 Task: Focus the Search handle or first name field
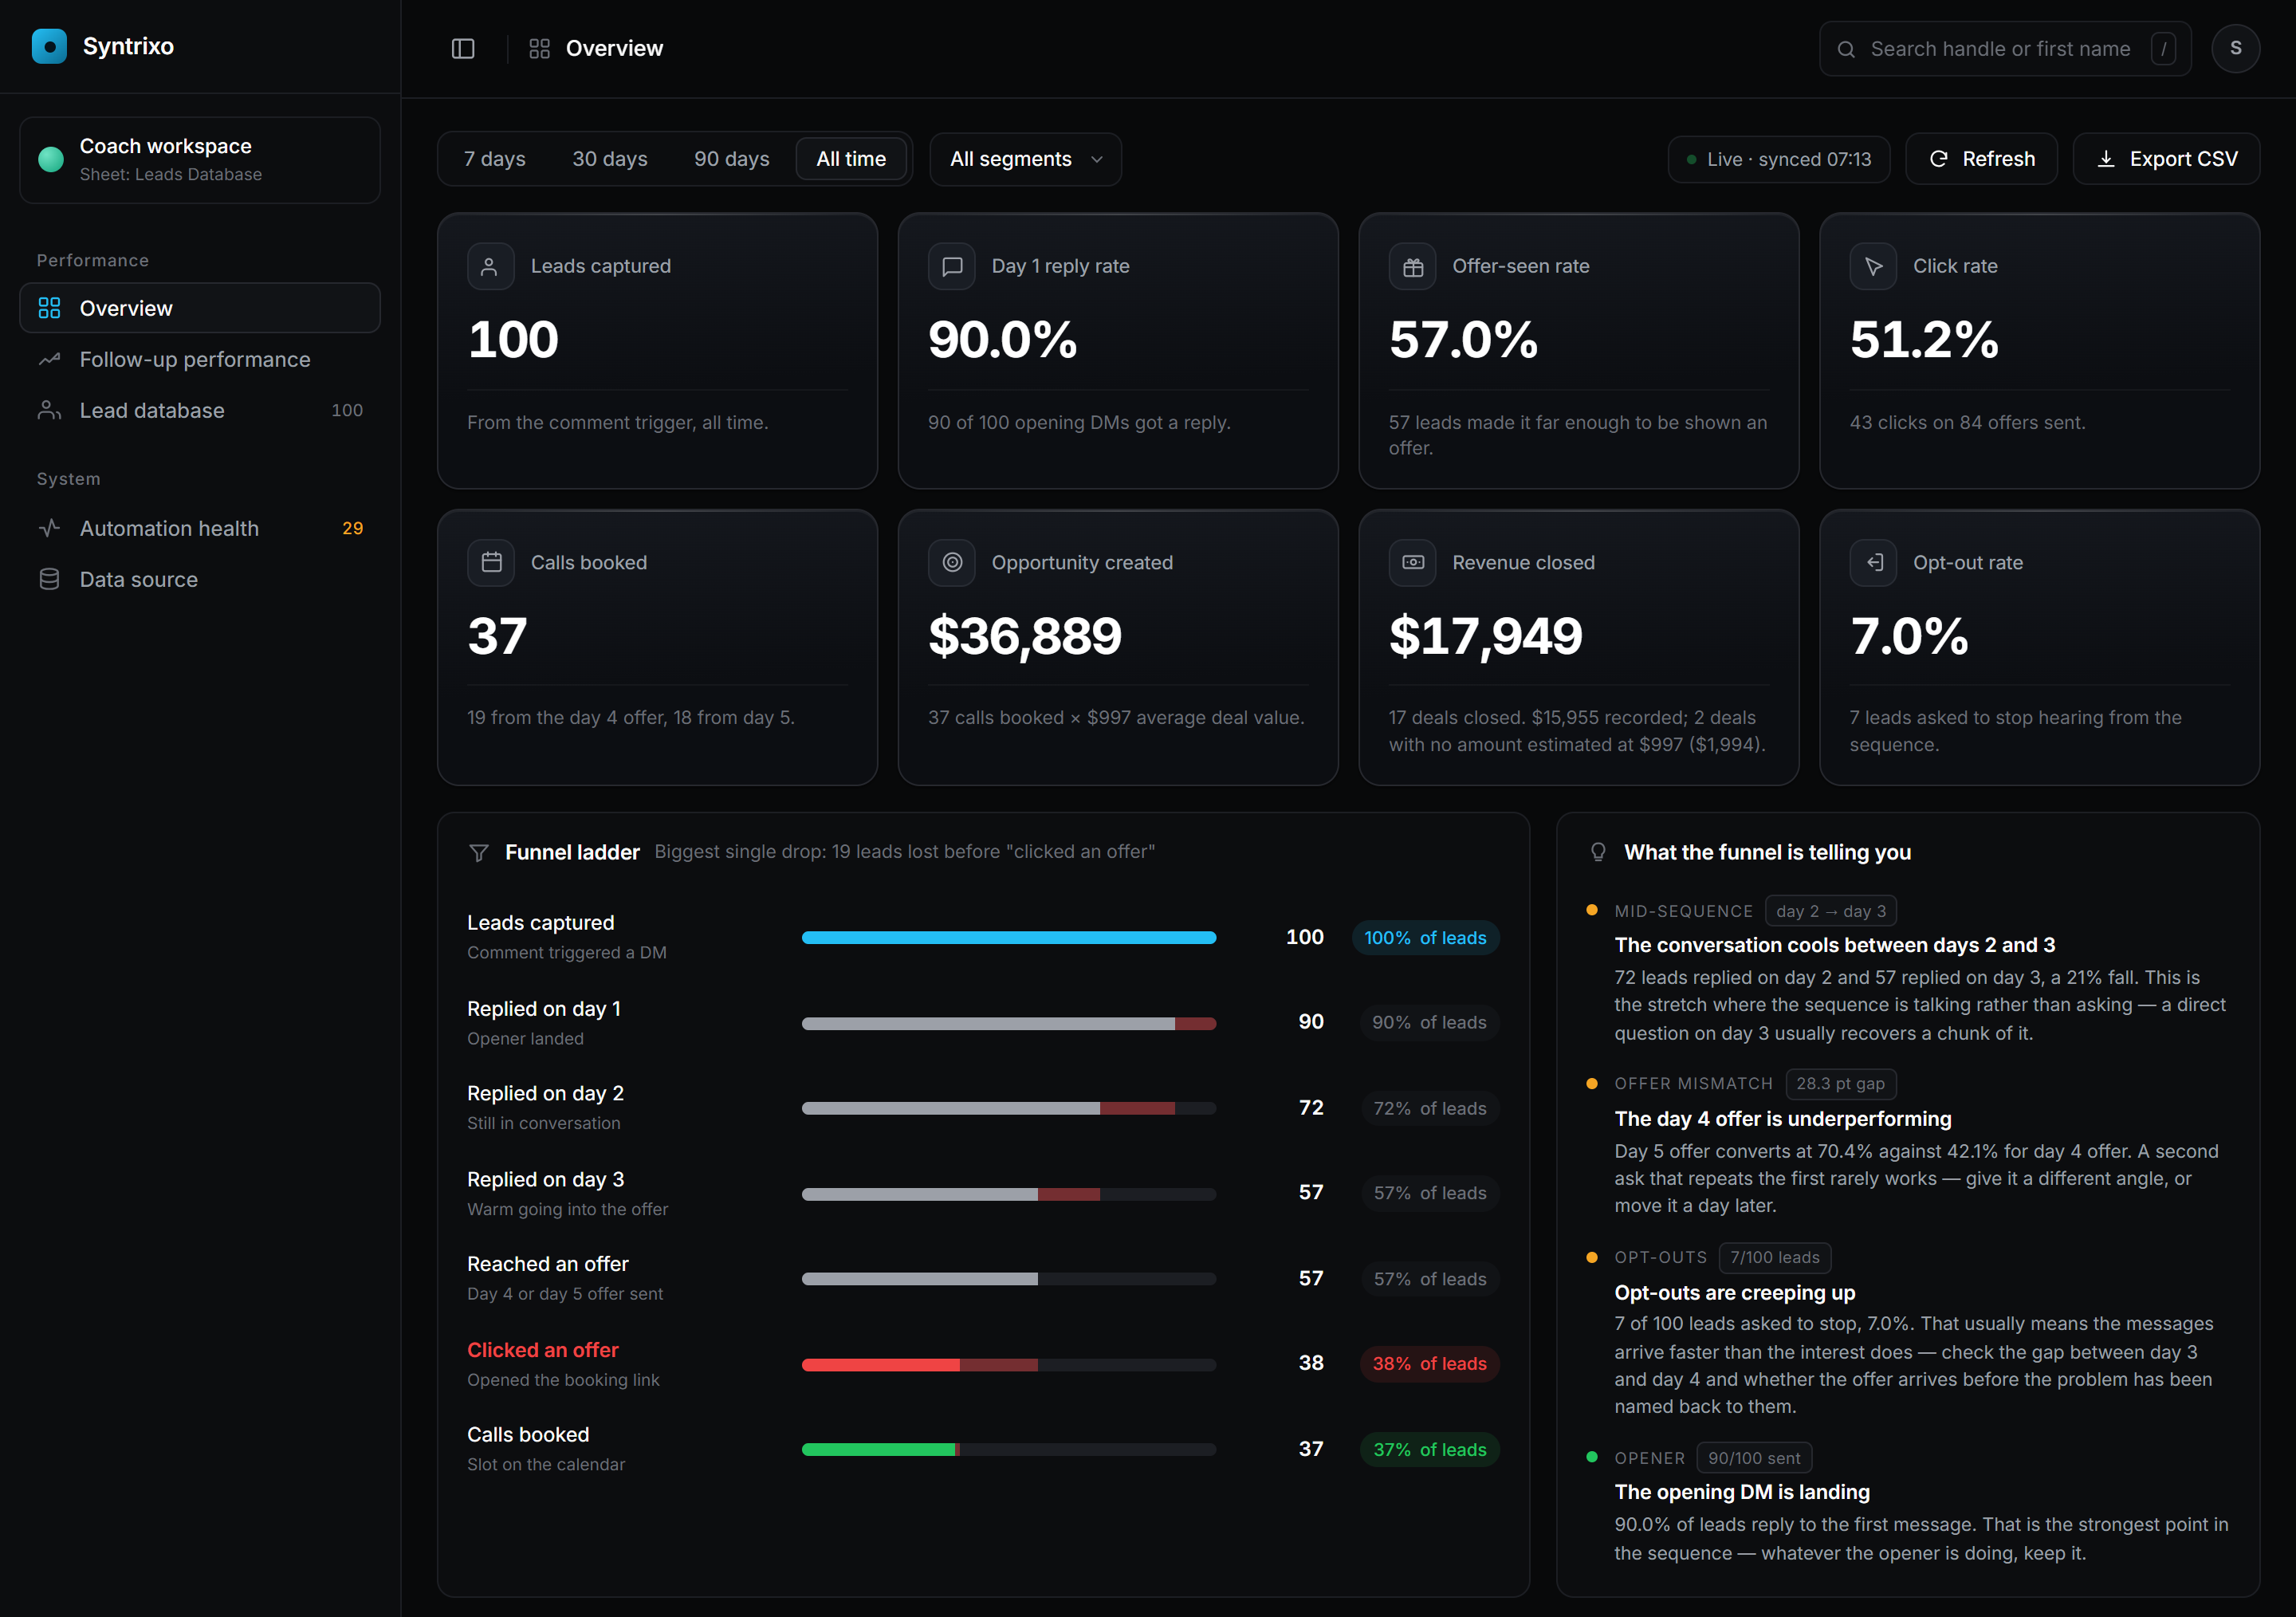(2005, 49)
